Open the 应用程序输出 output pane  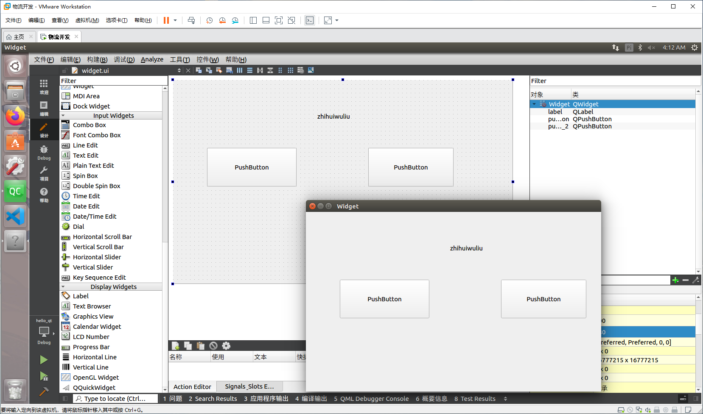pos(266,399)
